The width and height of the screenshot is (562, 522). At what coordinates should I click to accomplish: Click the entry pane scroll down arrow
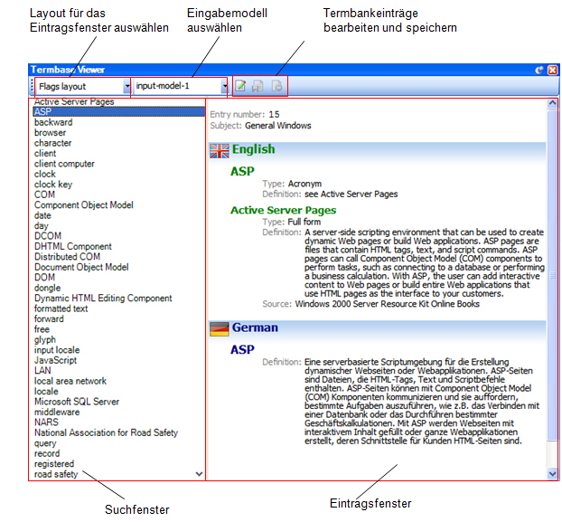pos(552,474)
